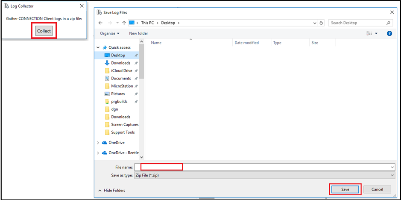Click New folder button
This screenshot has height=200, width=401.
(x=139, y=33)
